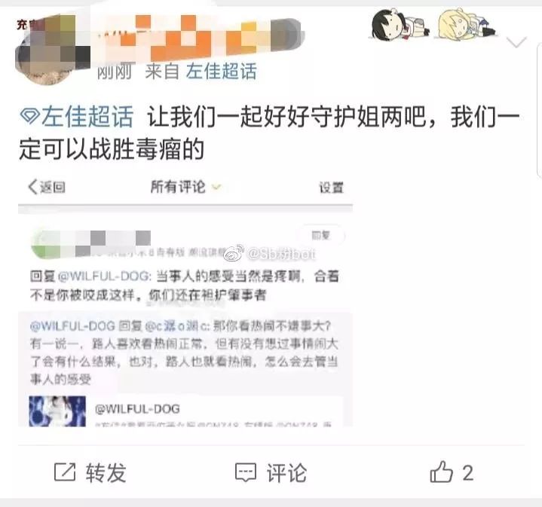Tap the back arrow next to 返回
The width and height of the screenshot is (542, 507).
pyautogui.click(x=33, y=187)
